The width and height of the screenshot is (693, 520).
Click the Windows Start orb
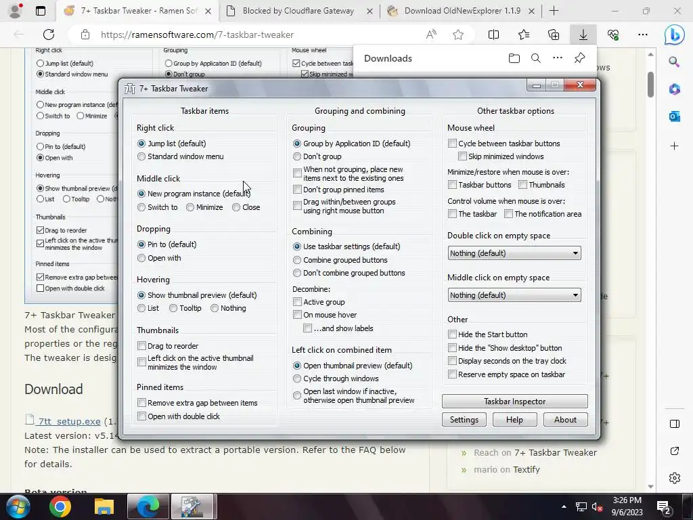[x=18, y=506]
